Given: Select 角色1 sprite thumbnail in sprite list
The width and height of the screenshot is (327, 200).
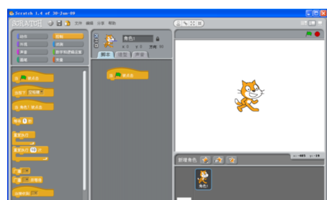Looking at the screenshot, I should tap(203, 179).
